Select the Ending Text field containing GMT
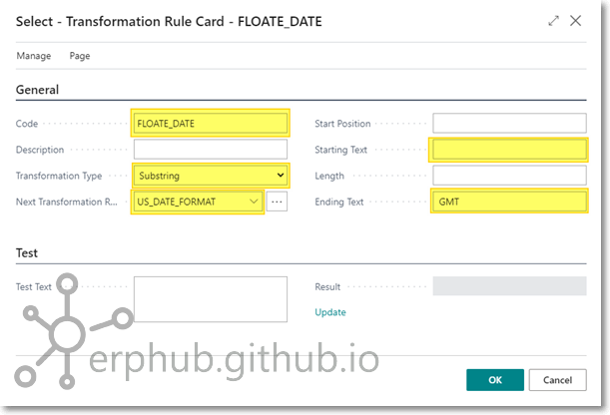Viewport: 610px width, 415px height. click(509, 202)
